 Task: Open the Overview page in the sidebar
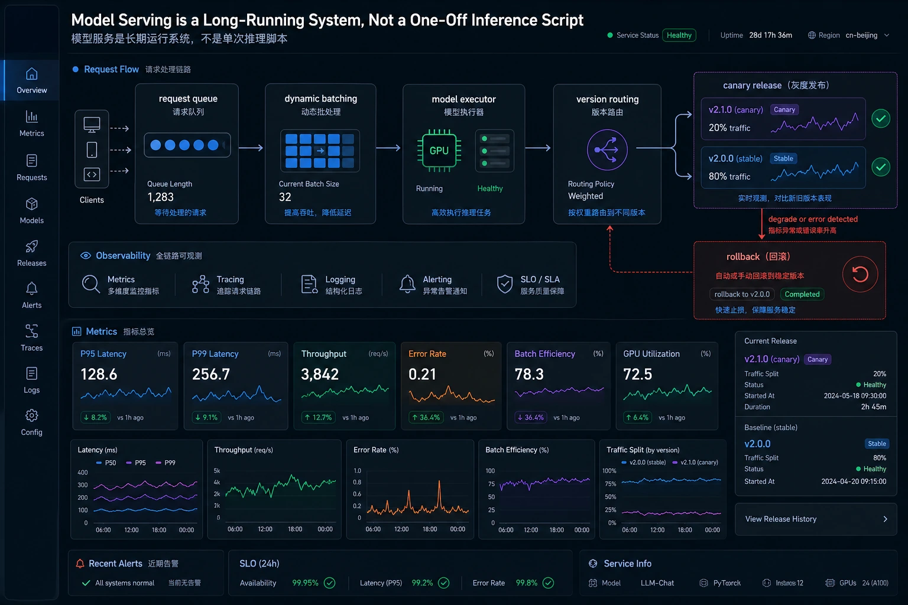click(x=31, y=80)
